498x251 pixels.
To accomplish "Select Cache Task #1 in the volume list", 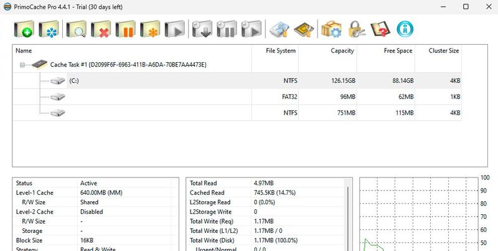I will point(128,65).
